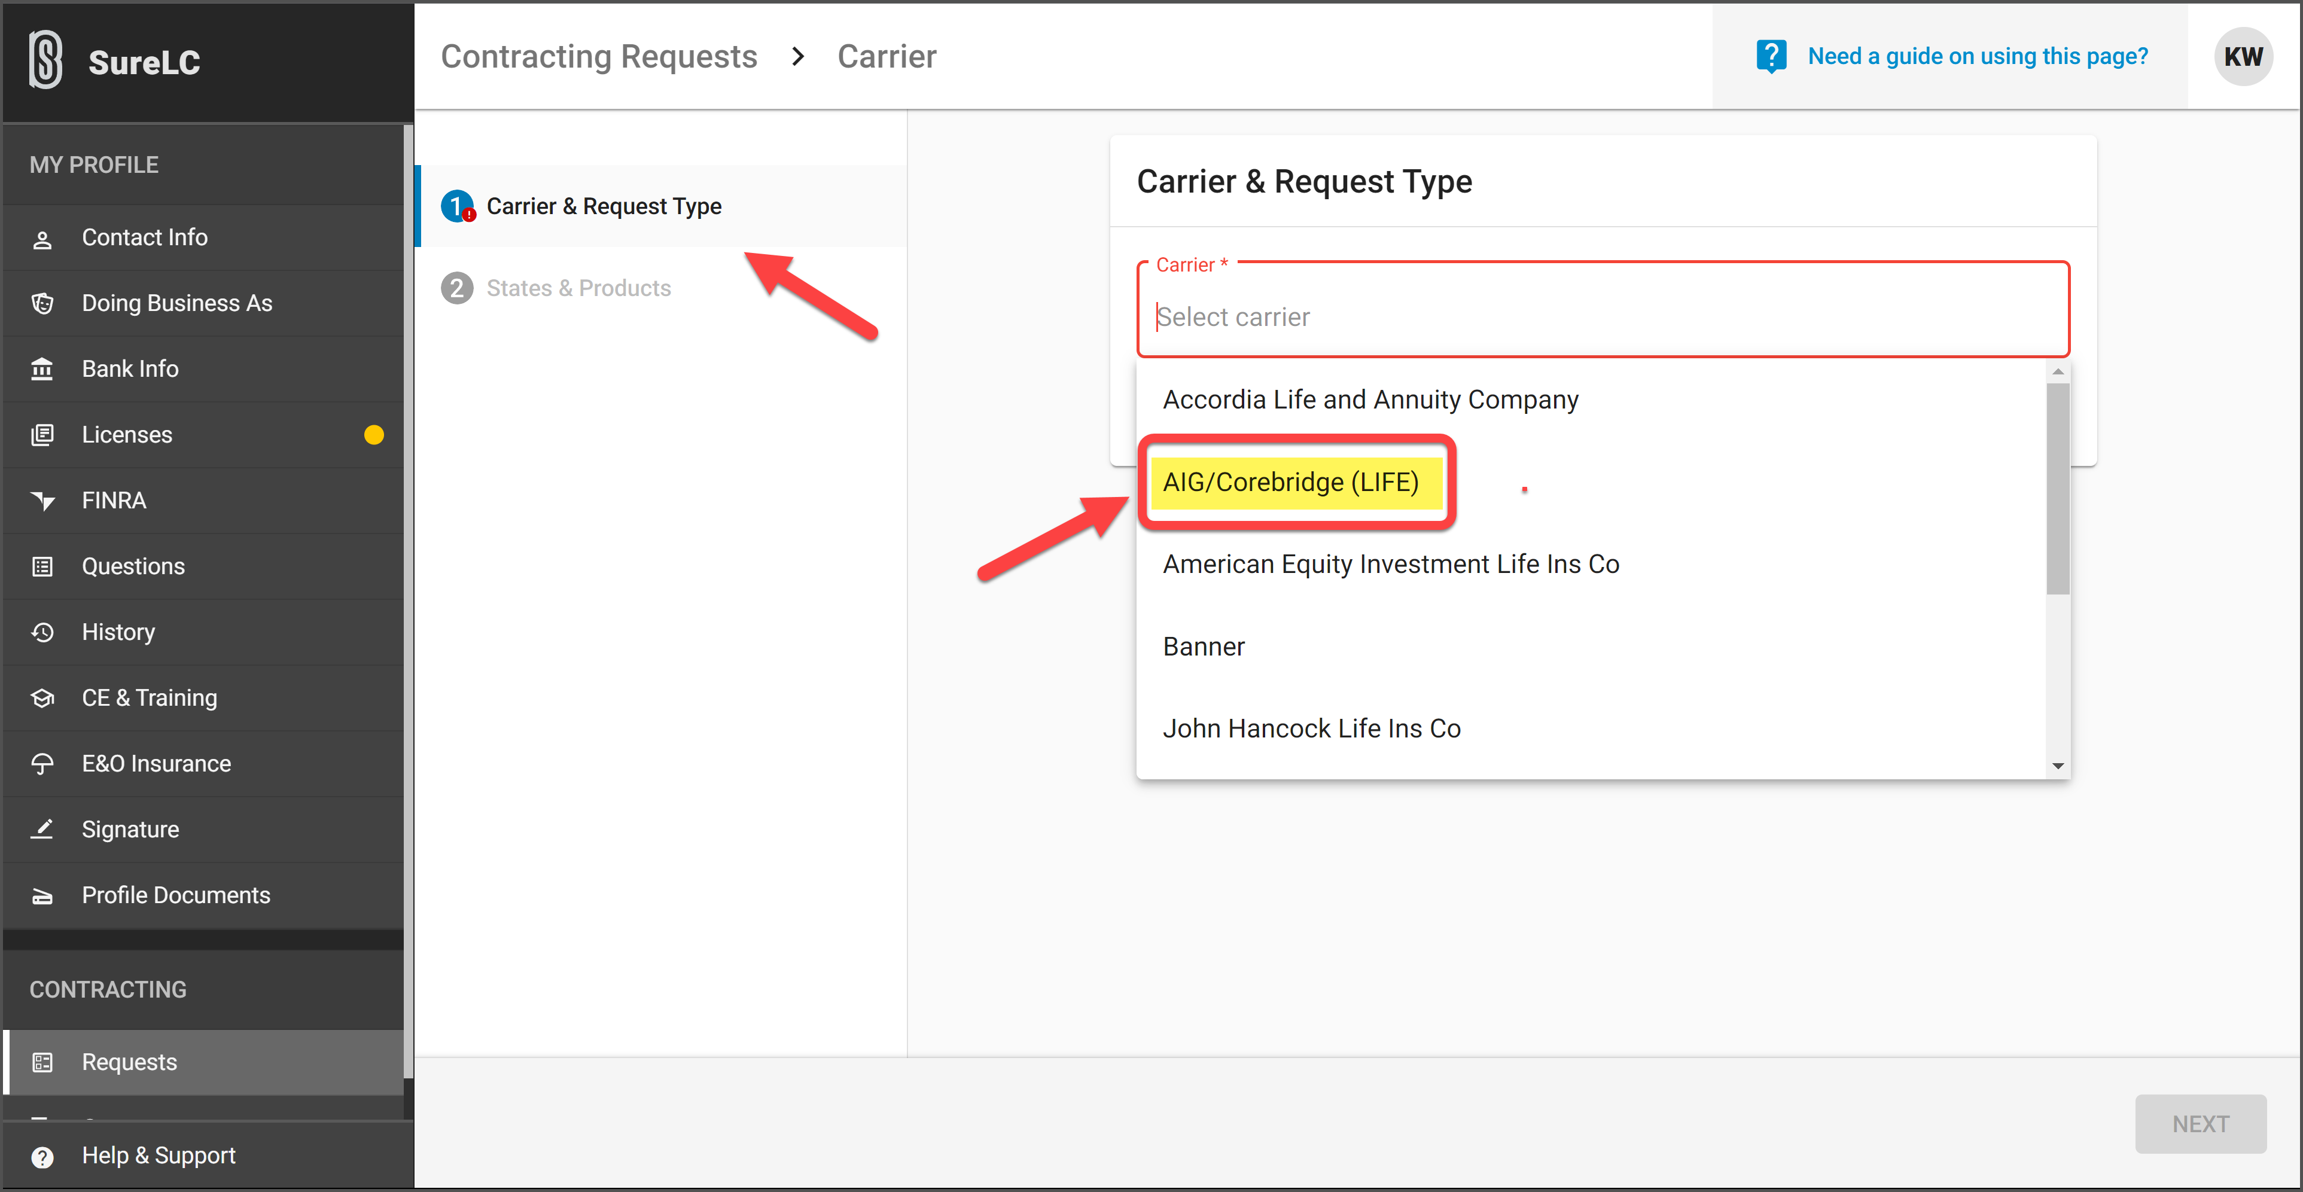
Task: Click the CONTRACTING section header
Action: [108, 990]
